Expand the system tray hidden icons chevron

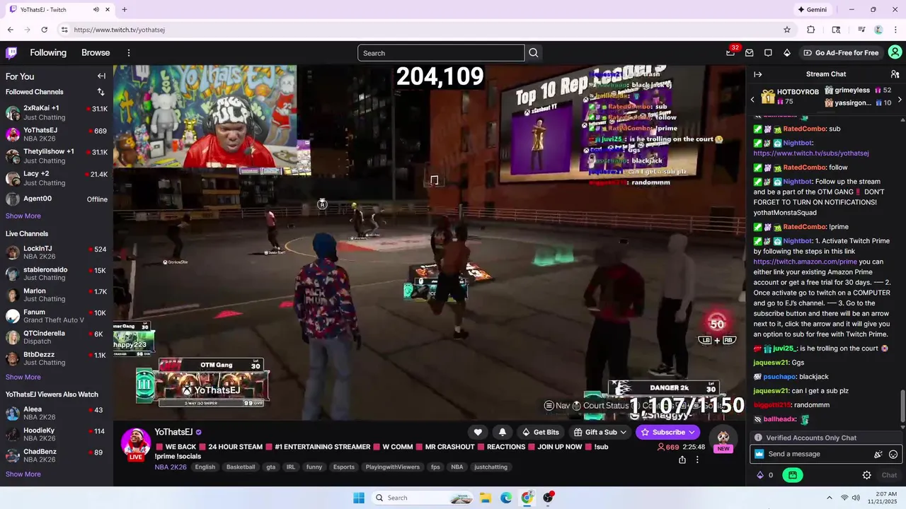[829, 498]
